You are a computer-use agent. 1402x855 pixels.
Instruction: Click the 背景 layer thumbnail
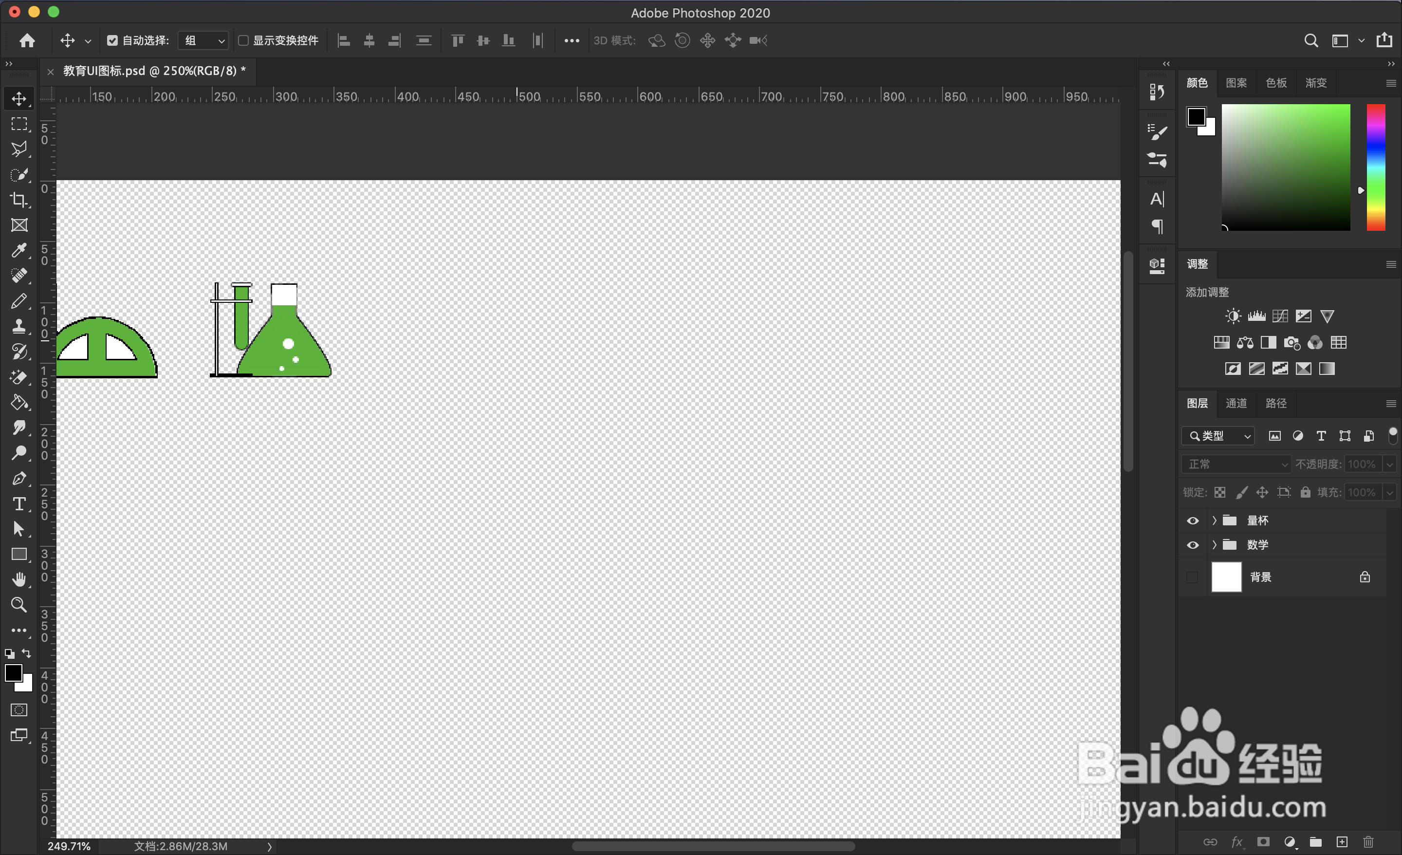click(1226, 577)
